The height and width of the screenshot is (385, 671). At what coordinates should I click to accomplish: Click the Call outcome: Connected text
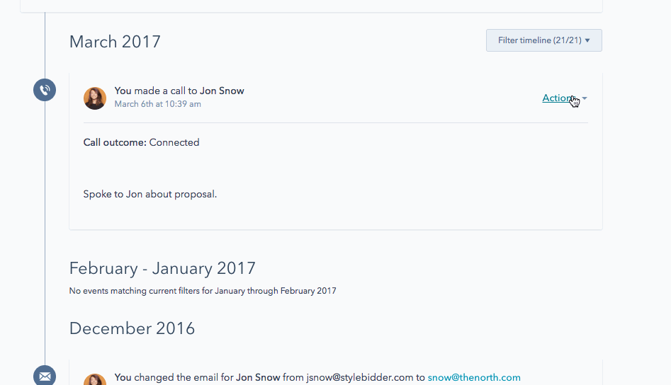(x=141, y=142)
